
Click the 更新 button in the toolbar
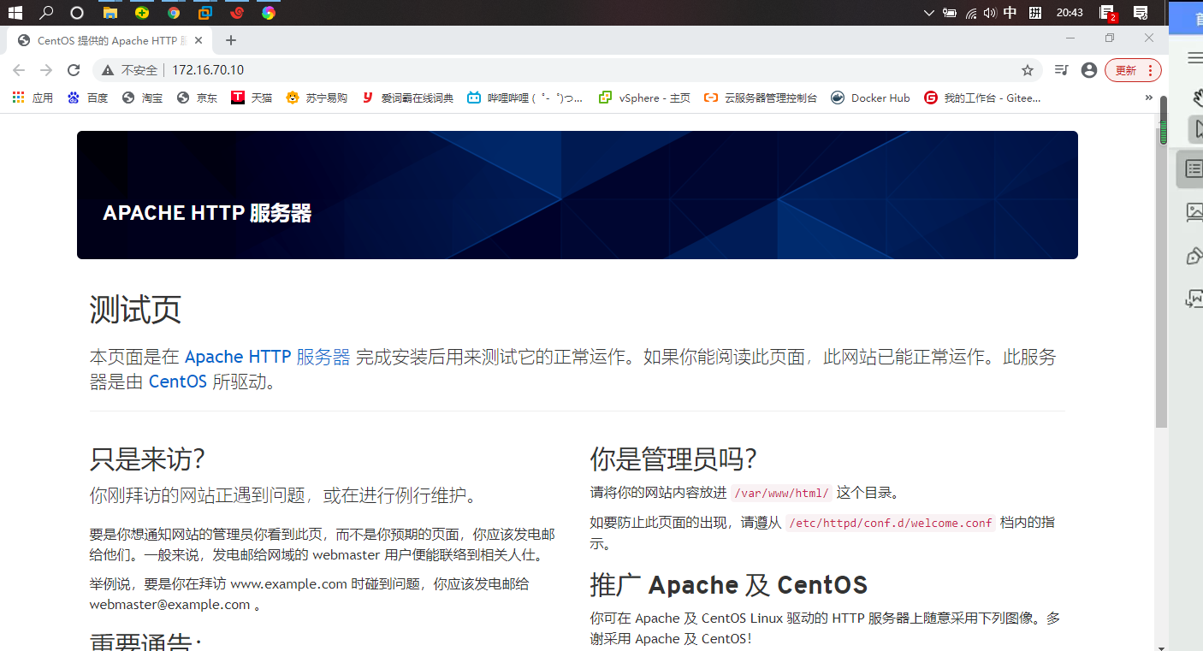pyautogui.click(x=1128, y=70)
